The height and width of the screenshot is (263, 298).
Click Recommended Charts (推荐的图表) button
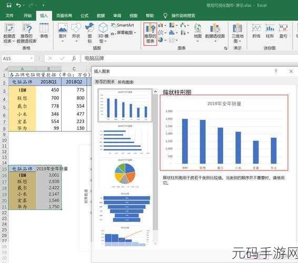coord(150,34)
